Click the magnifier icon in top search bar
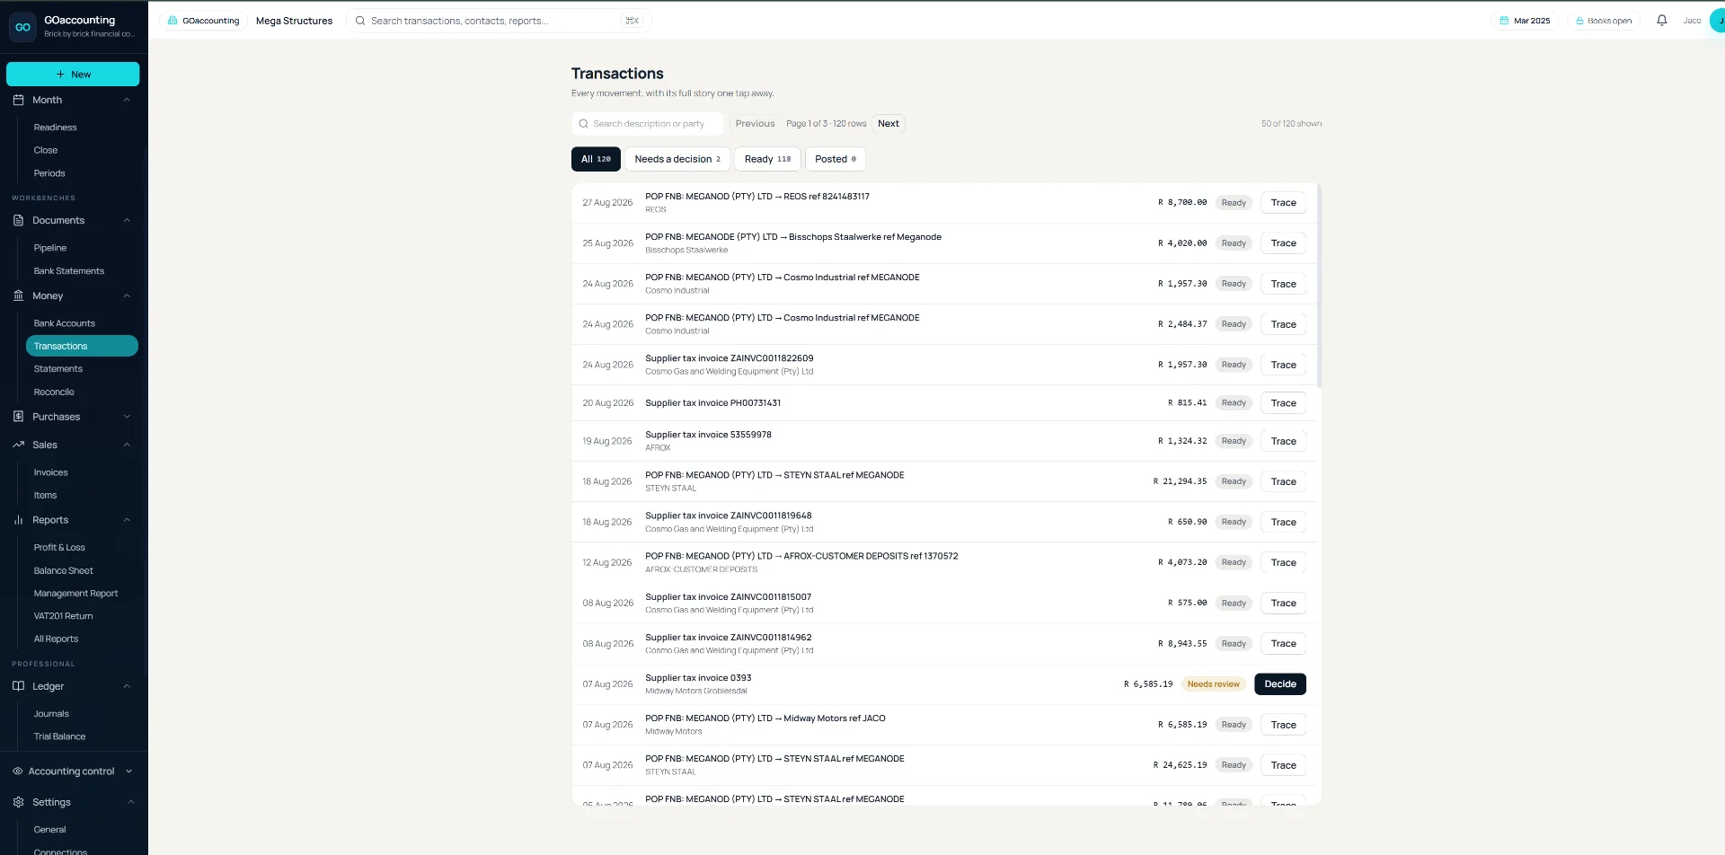Viewport: 1725px width, 855px height. [360, 21]
